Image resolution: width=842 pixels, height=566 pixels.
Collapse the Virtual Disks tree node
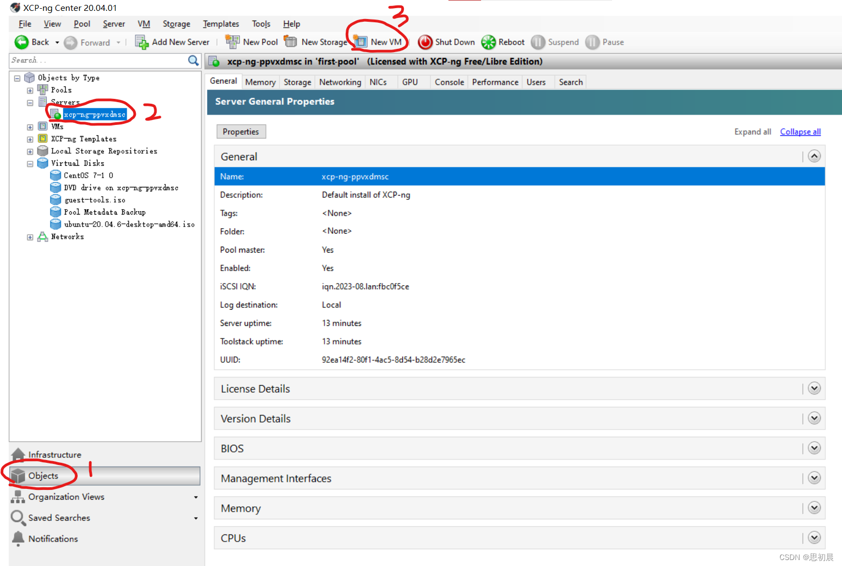pos(30,164)
